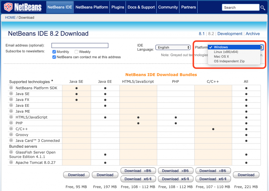Open the NetBeans IDE Archive page

click(x=252, y=34)
